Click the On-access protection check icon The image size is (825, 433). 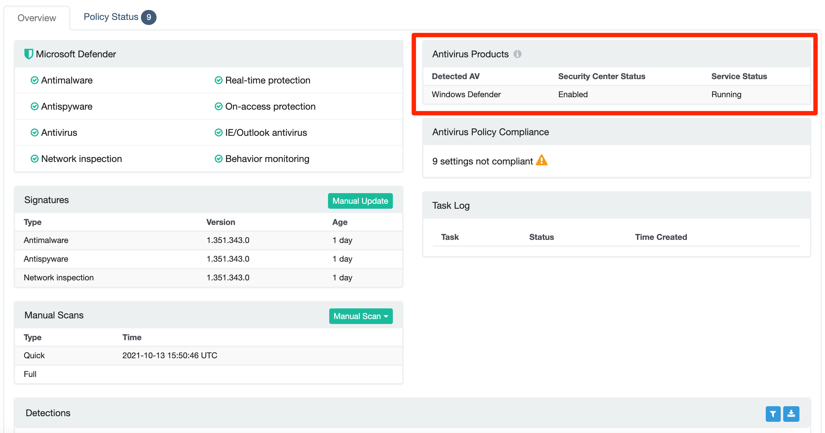(x=219, y=107)
